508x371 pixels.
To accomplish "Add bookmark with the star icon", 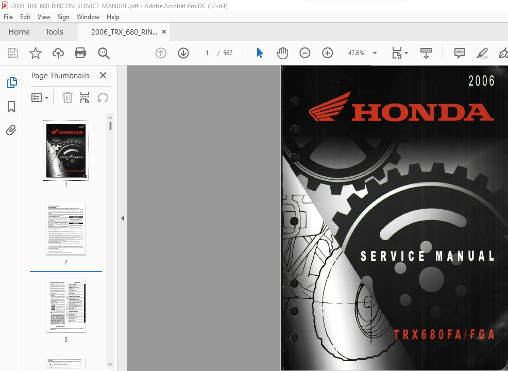I will [x=36, y=53].
